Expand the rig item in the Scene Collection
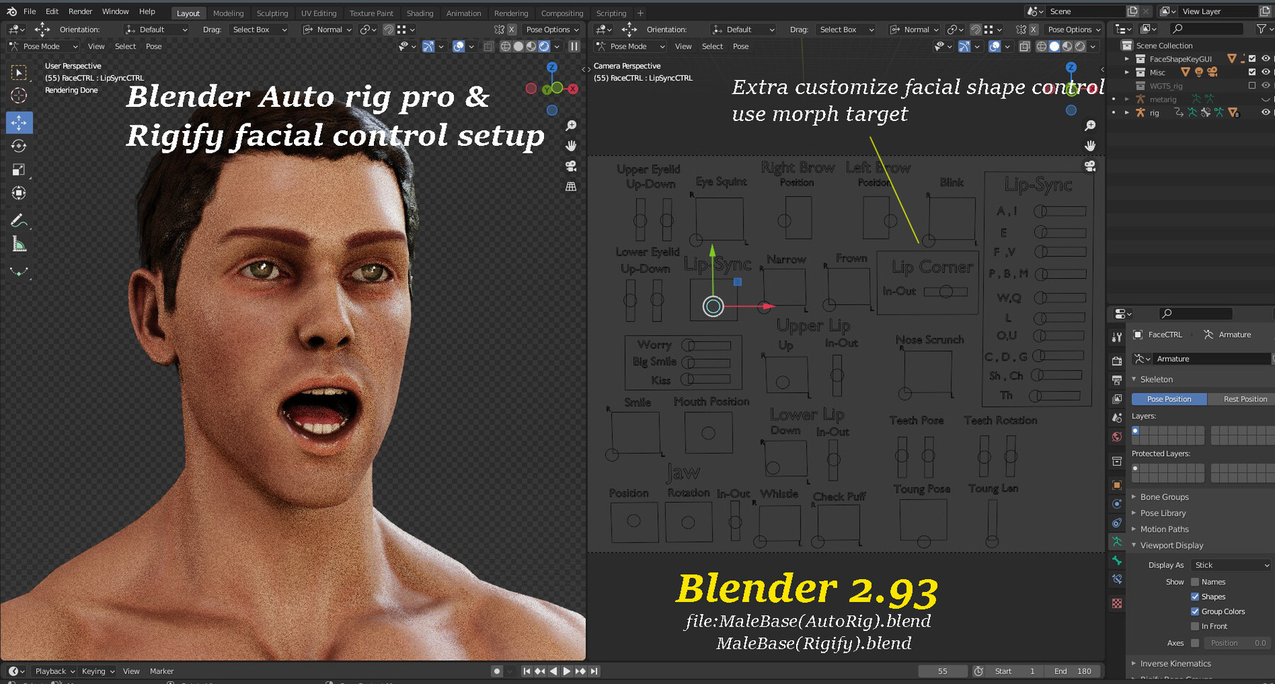 click(1126, 113)
